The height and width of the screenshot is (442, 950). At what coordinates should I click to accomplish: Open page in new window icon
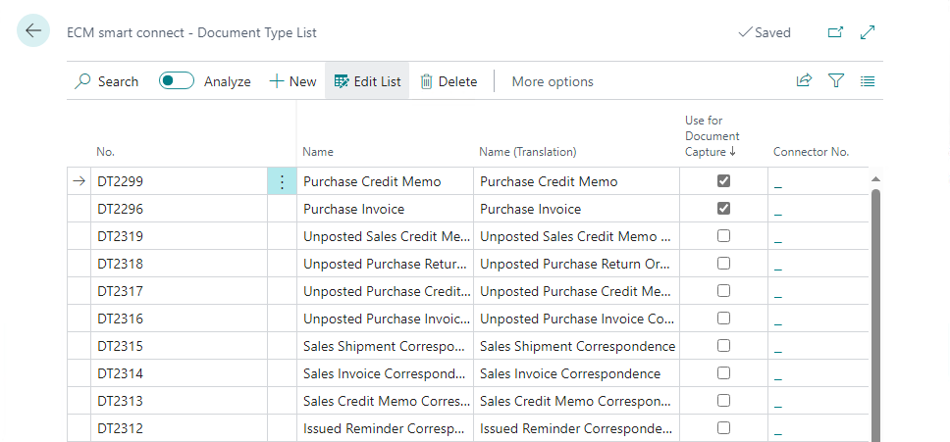coord(835,32)
